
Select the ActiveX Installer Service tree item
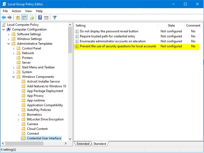(x=43, y=82)
